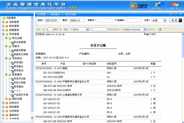This screenshot has height=123, width=184.
Task: Click the question mark help icon
Action: (176, 14)
